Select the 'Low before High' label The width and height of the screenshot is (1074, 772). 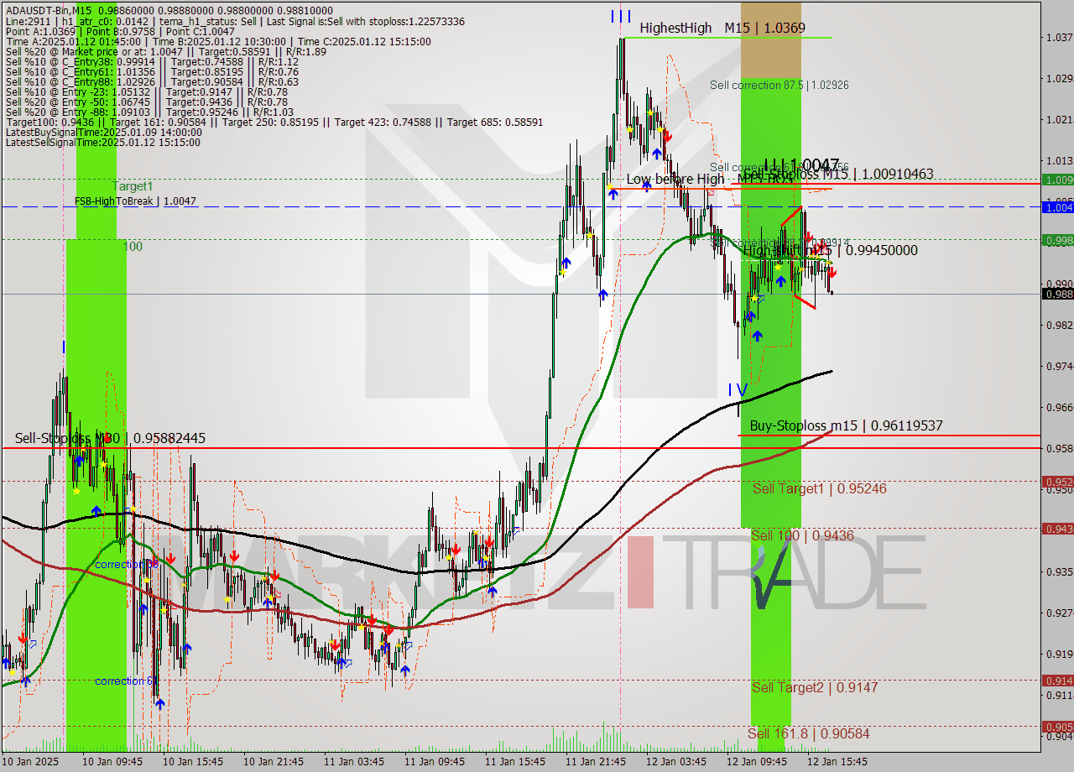click(675, 179)
